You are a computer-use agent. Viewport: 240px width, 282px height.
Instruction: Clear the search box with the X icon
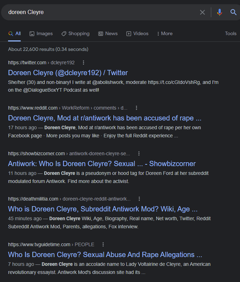pyautogui.click(x=202, y=12)
